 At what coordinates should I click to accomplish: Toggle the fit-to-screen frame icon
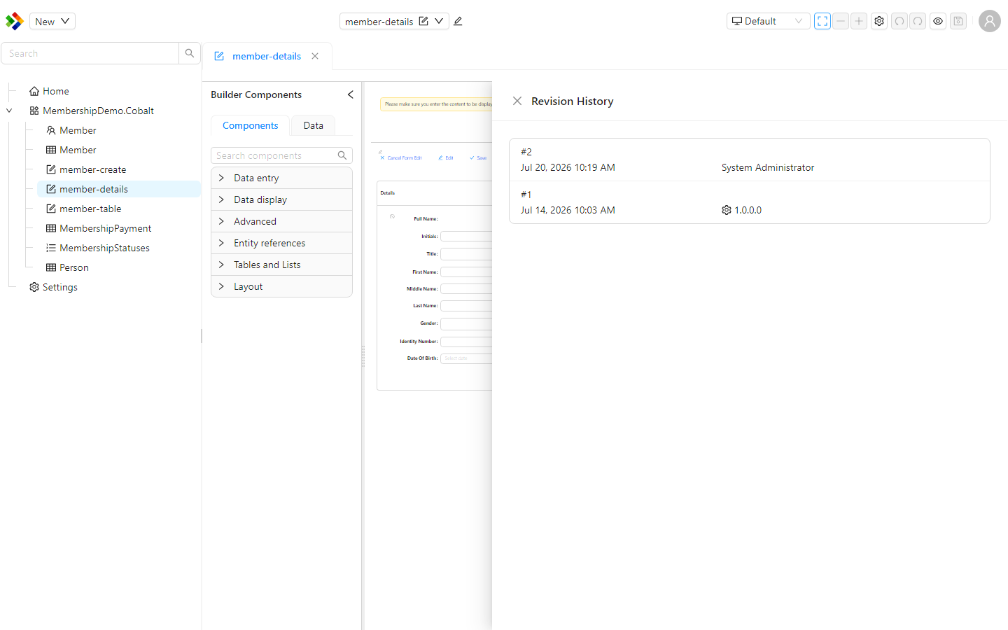822,21
